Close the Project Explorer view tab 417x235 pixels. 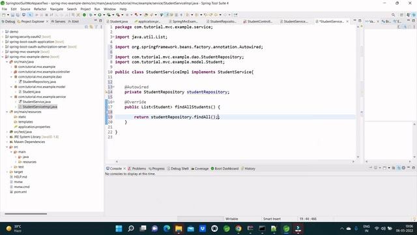coord(47,22)
